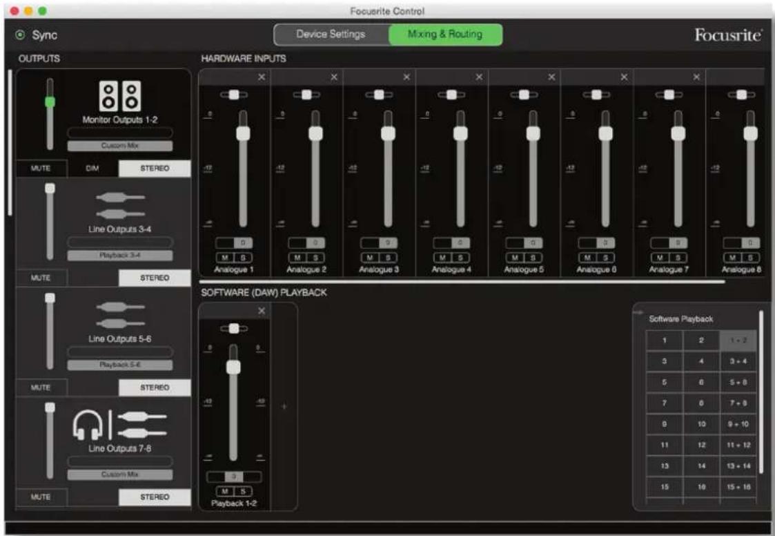
Task: Click the Monitor Outputs 1-2 green volume fader
Action: click(50, 102)
